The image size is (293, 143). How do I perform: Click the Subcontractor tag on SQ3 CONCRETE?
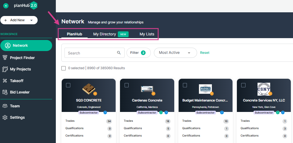click(x=89, y=113)
